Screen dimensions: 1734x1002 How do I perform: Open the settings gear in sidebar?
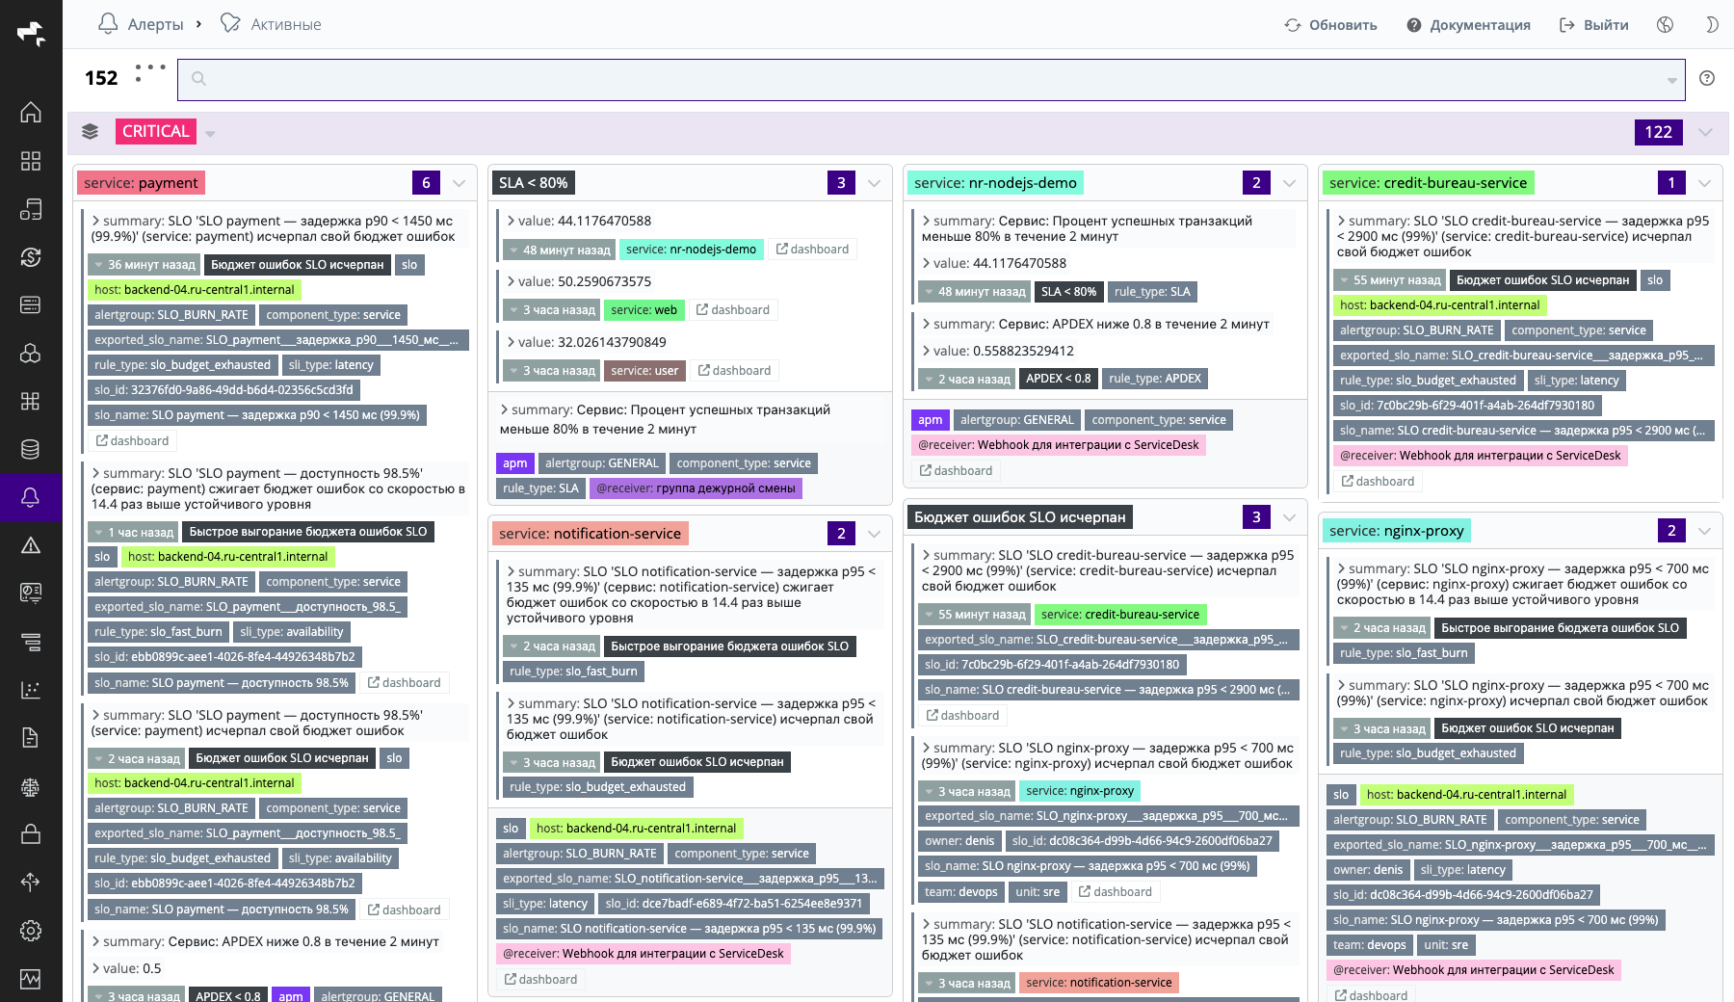click(31, 931)
